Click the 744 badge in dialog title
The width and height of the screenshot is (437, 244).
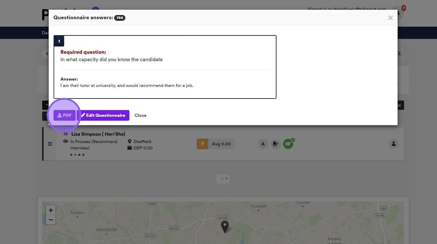pyautogui.click(x=119, y=18)
